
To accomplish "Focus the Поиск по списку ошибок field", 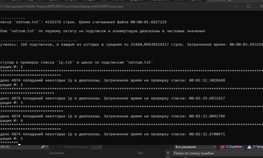I will click(x=217, y=153).
